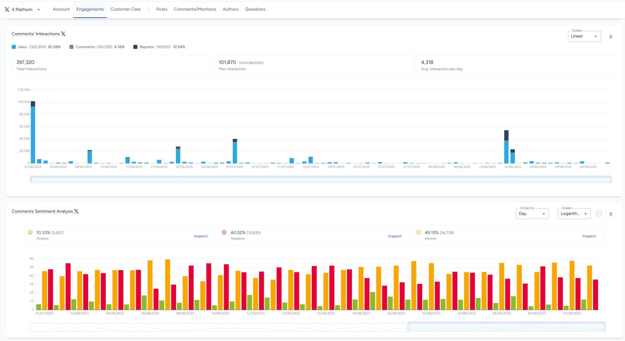Click the sentiment chart date range slider
Image resolution: width=625 pixels, height=341 pixels.
pos(506,327)
